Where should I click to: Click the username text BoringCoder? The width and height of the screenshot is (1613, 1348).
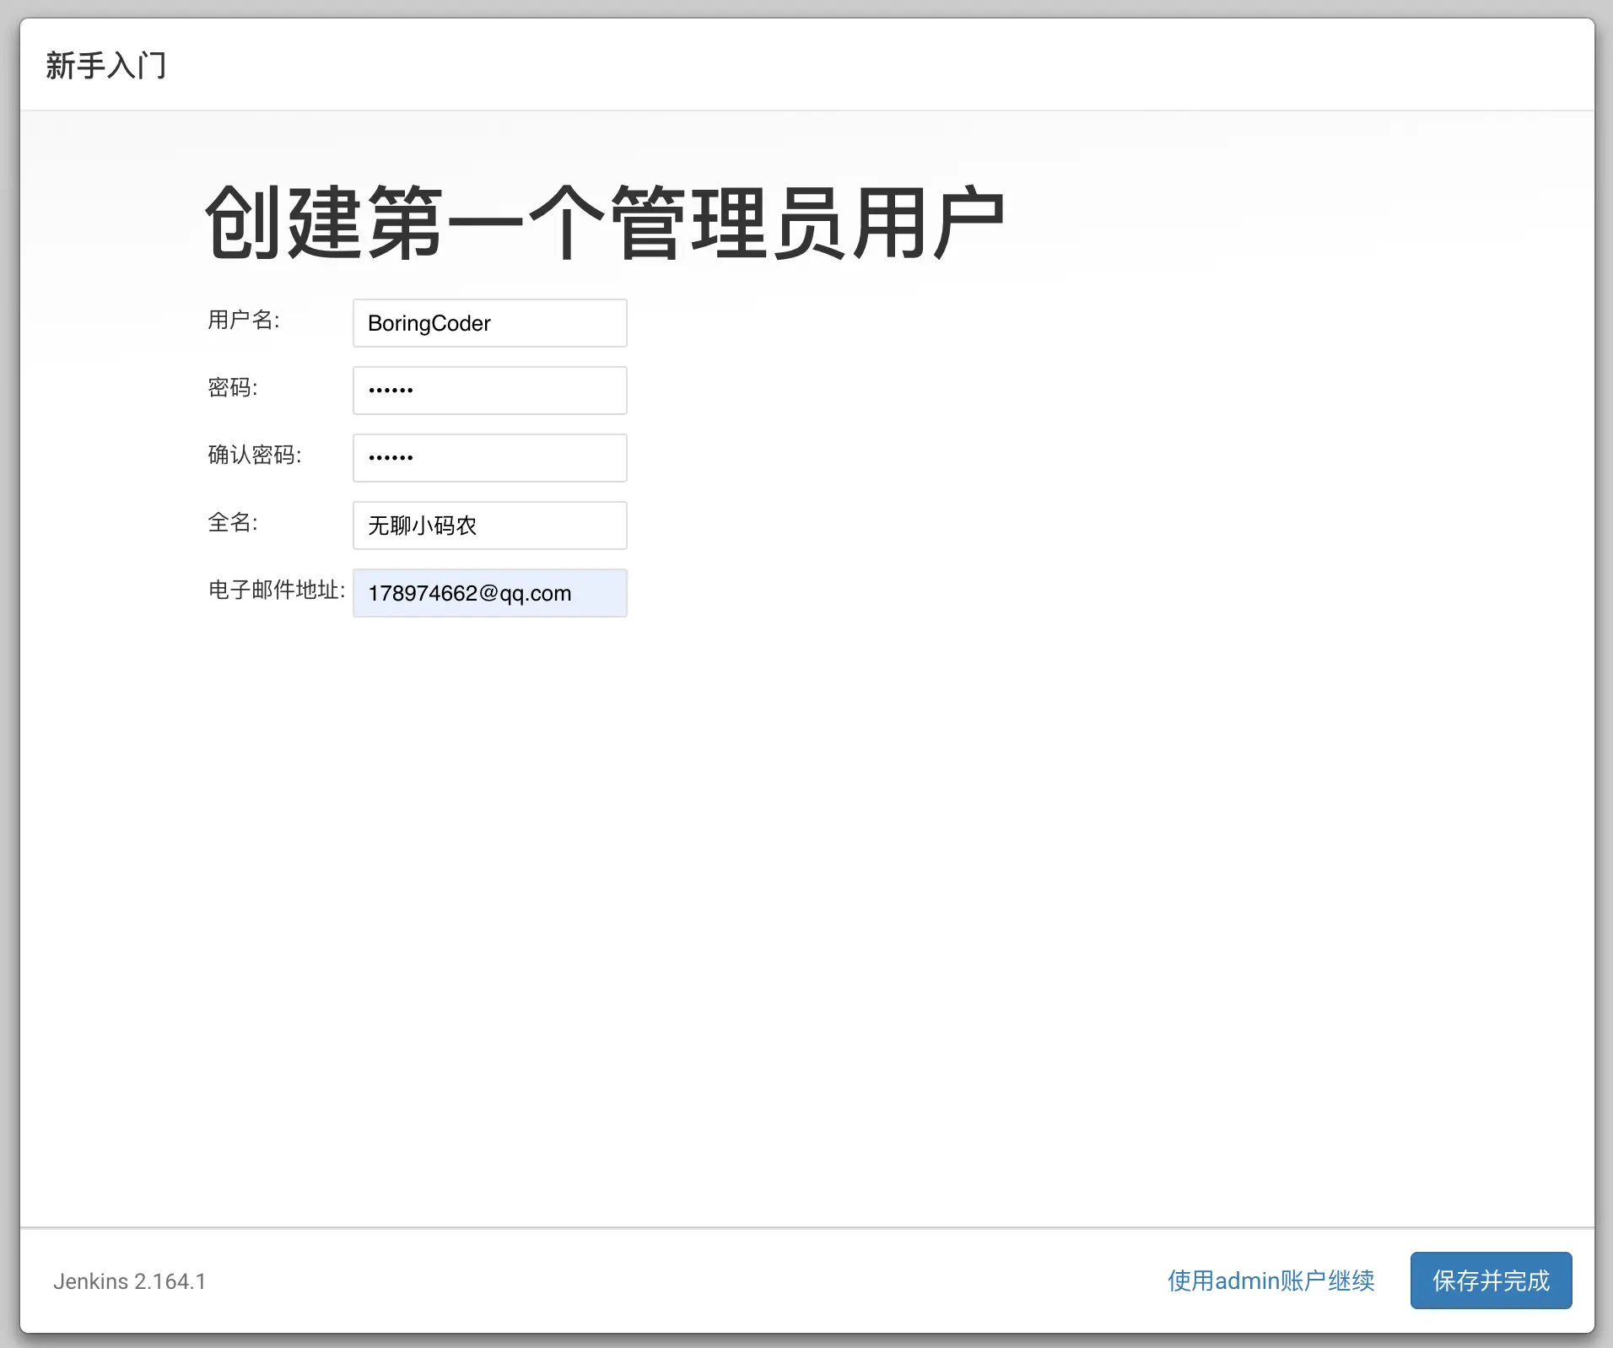[x=429, y=323]
